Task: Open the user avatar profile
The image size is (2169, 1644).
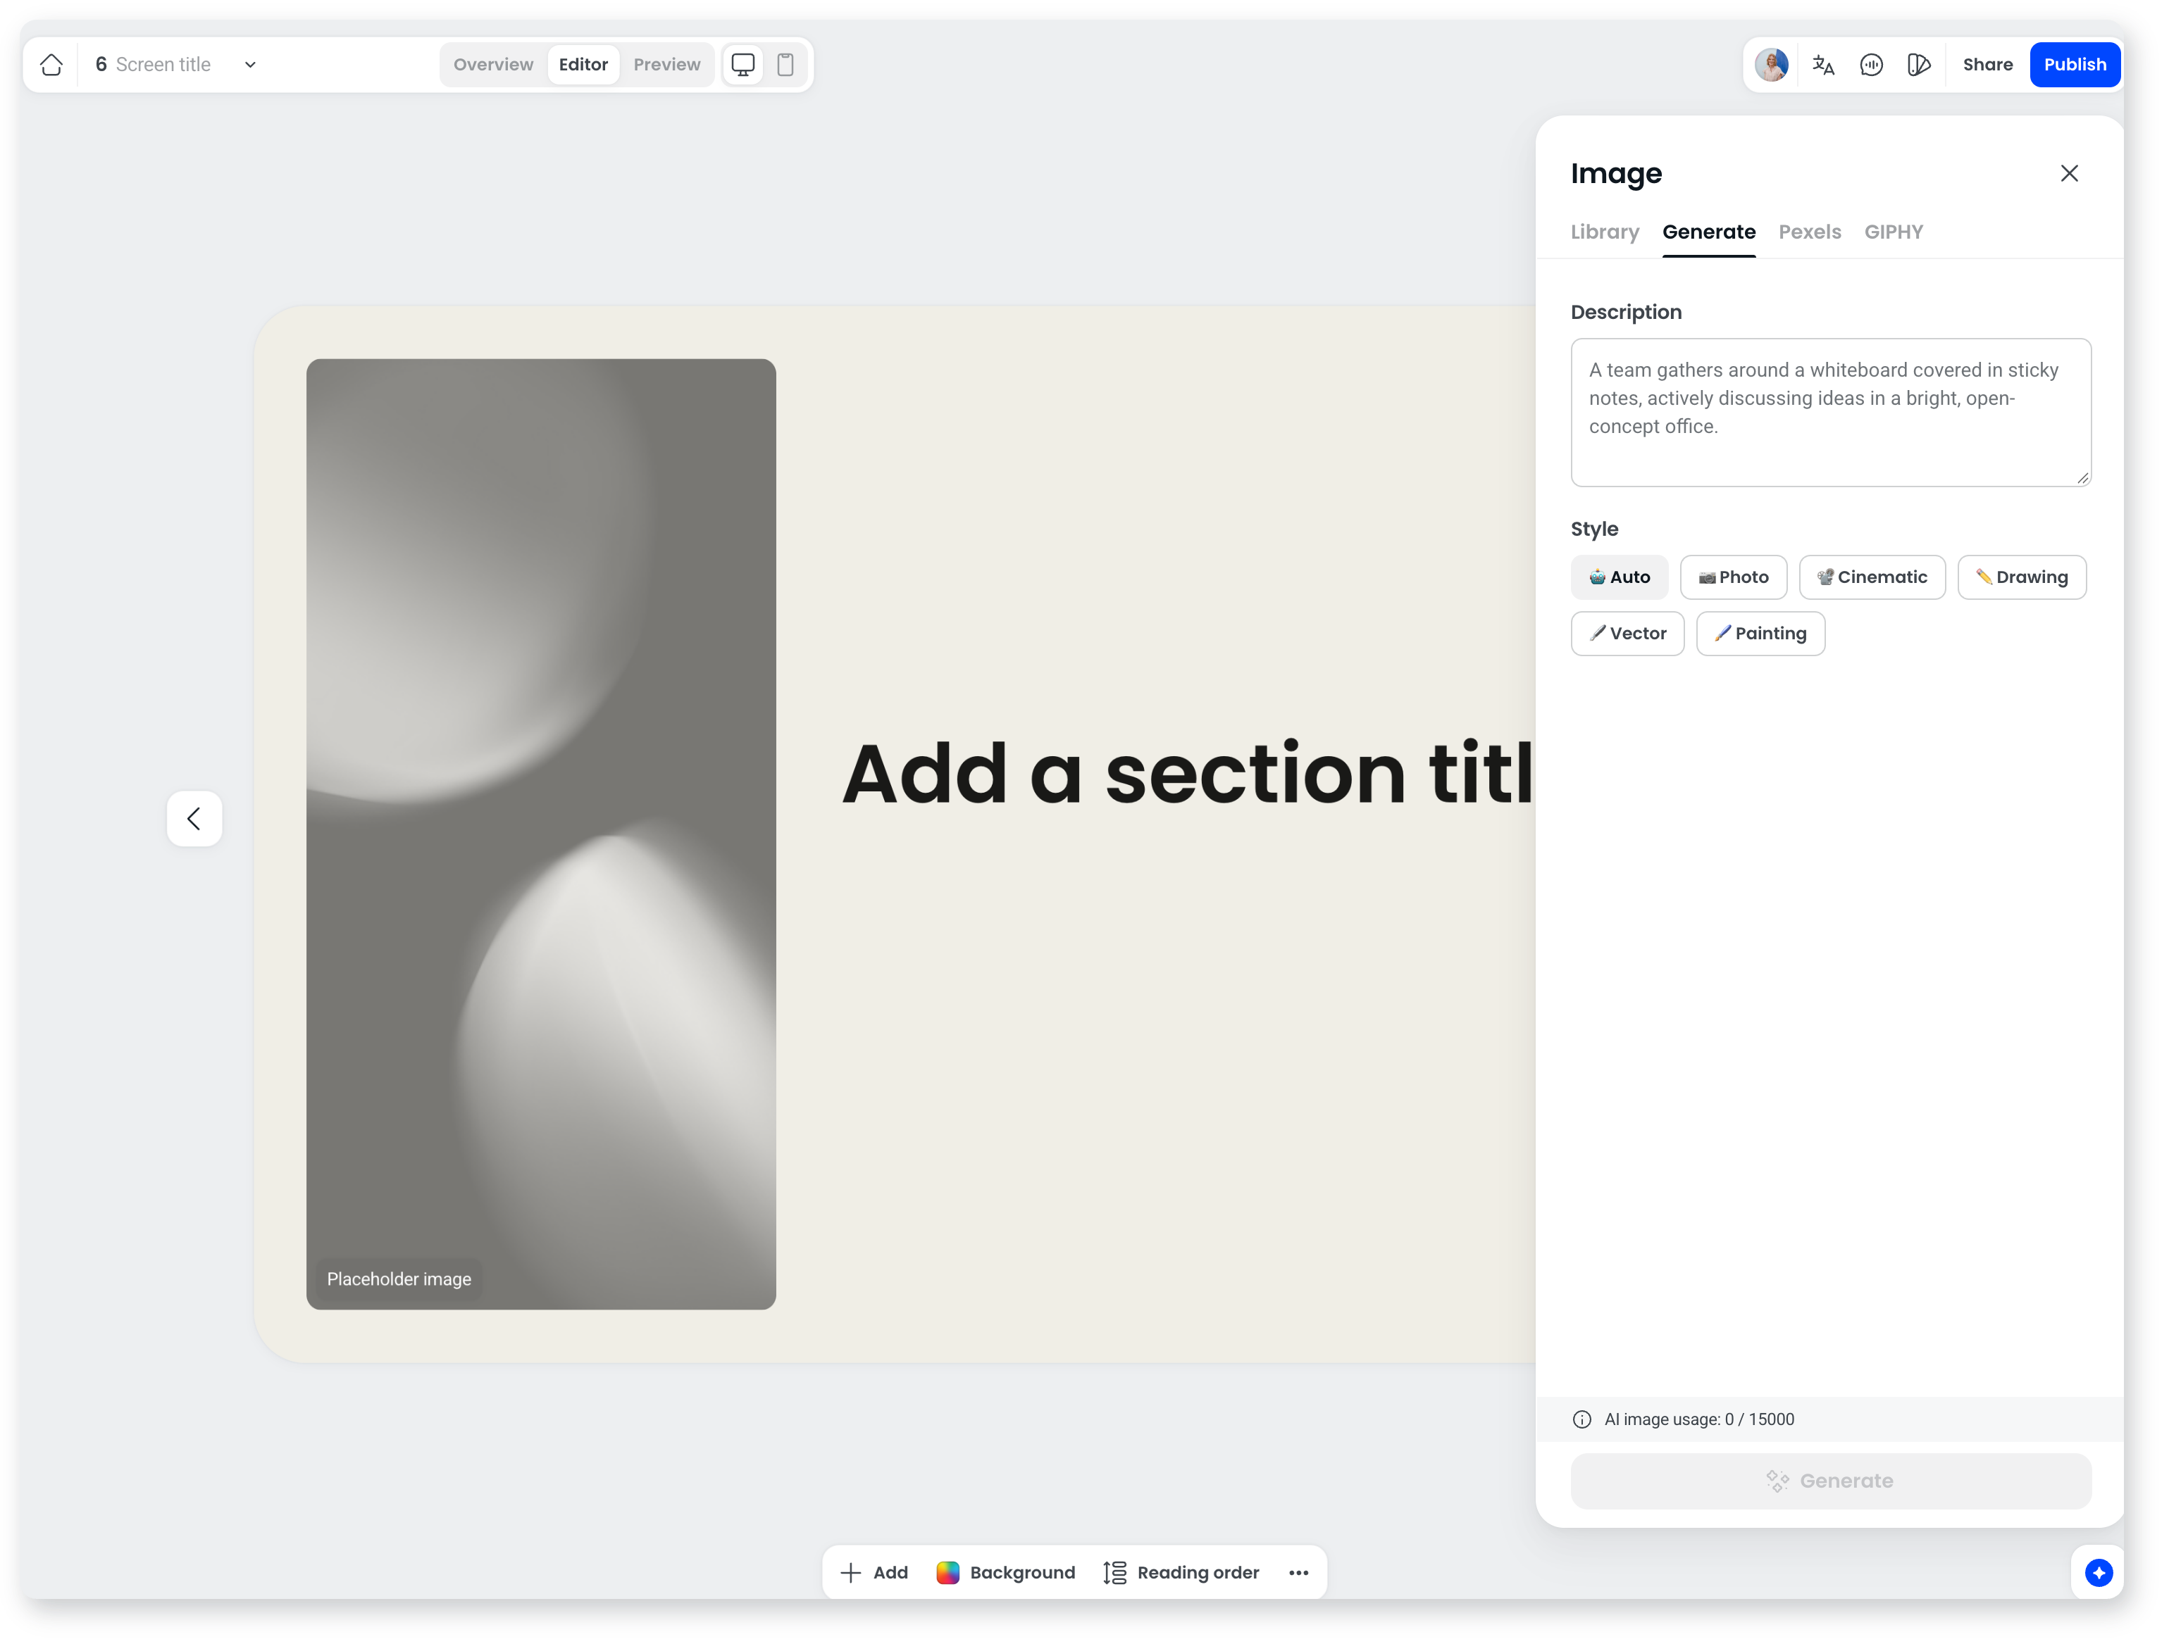Action: pyautogui.click(x=1772, y=65)
